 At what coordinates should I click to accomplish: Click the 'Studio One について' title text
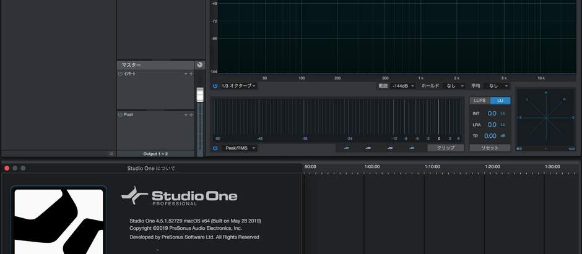pos(151,169)
